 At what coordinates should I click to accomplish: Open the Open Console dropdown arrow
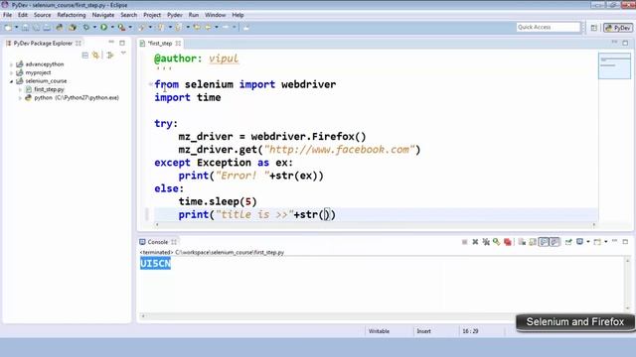click(x=605, y=242)
